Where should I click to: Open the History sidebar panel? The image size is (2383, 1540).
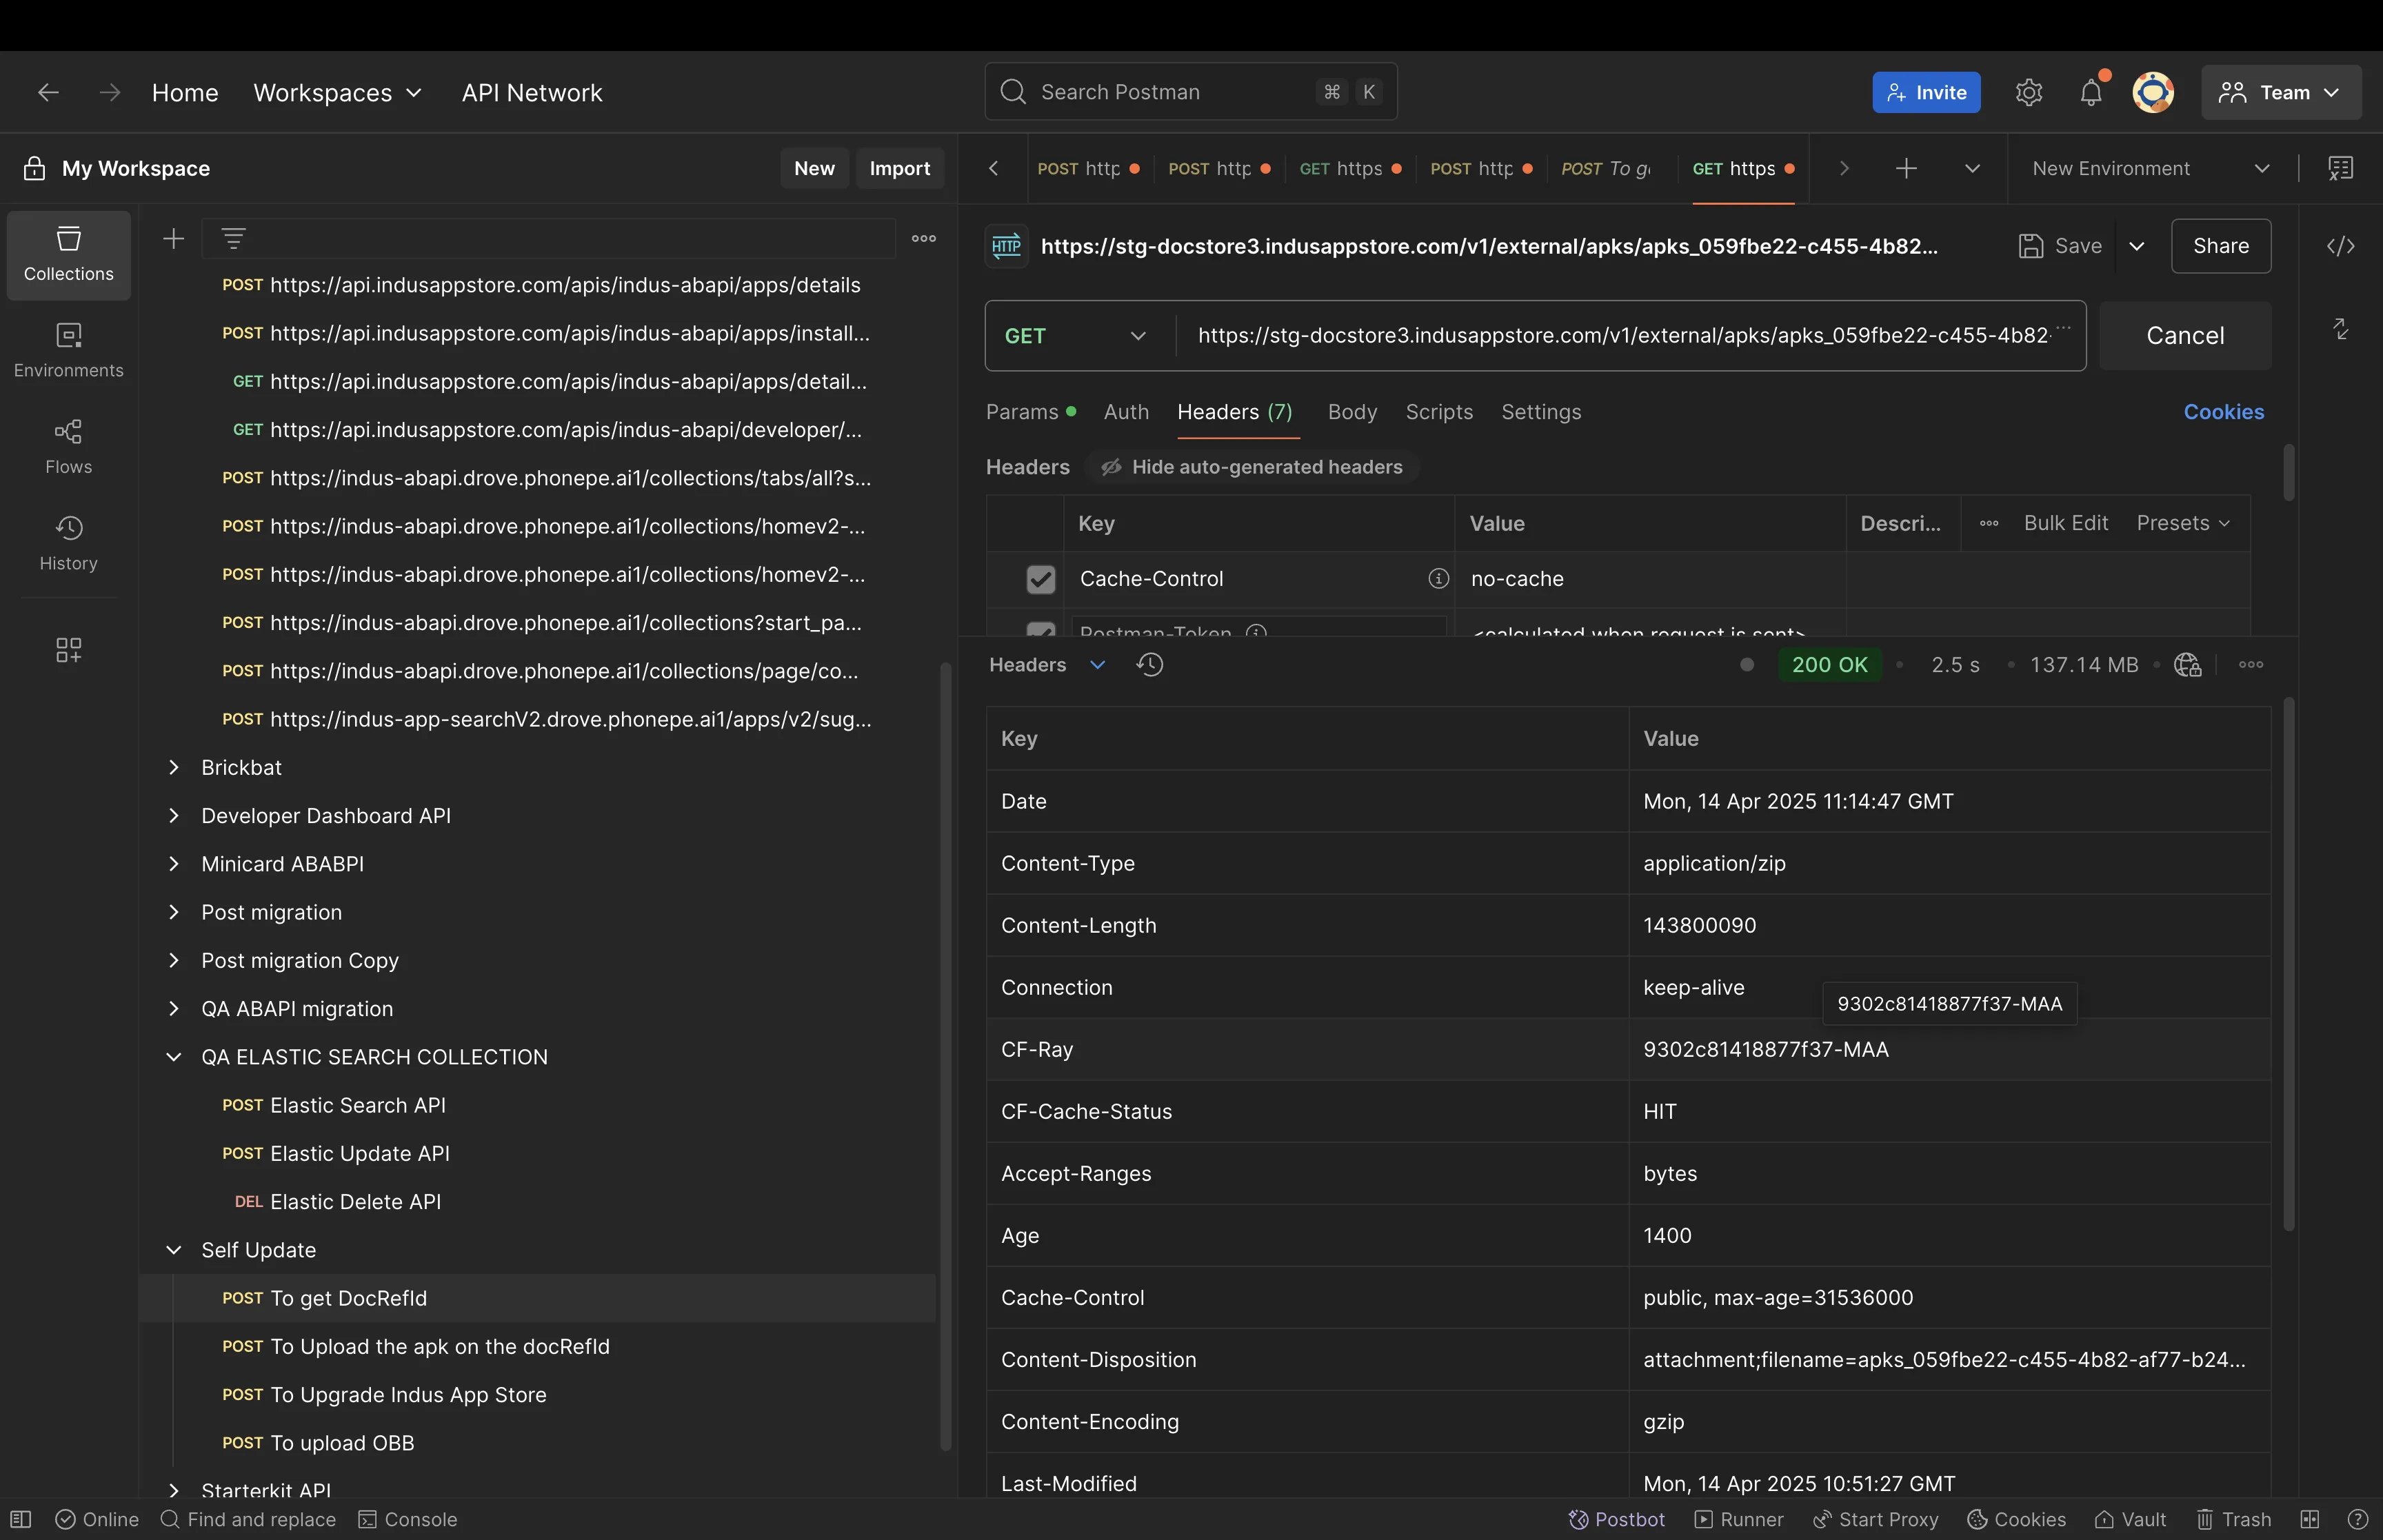pyautogui.click(x=68, y=544)
